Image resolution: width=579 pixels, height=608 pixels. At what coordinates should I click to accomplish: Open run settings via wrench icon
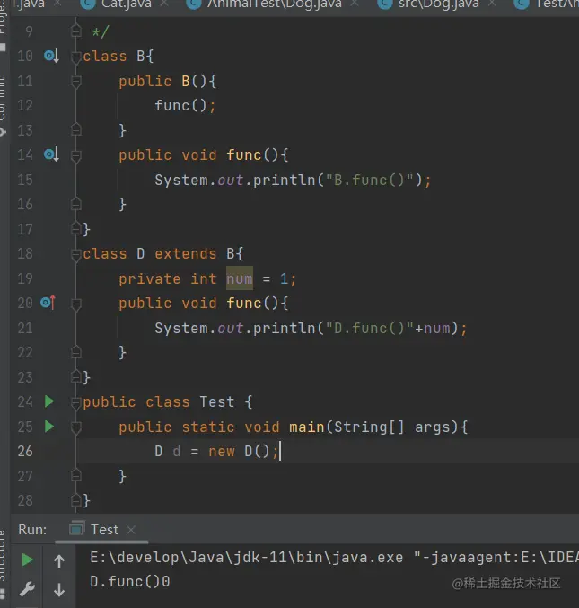[x=27, y=589]
